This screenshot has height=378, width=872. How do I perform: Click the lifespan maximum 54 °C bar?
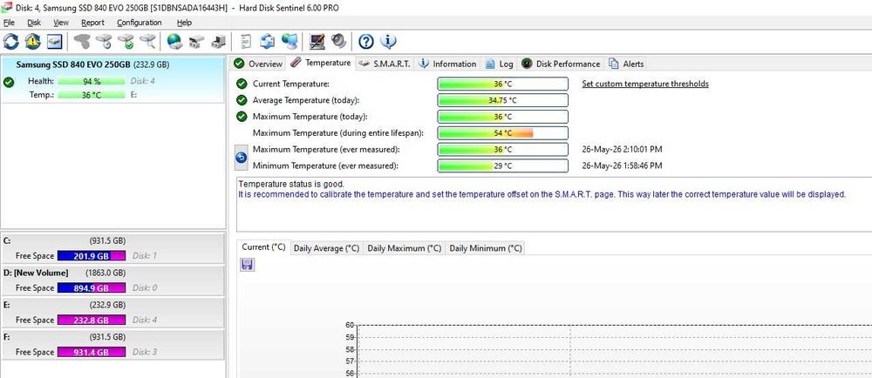(503, 133)
